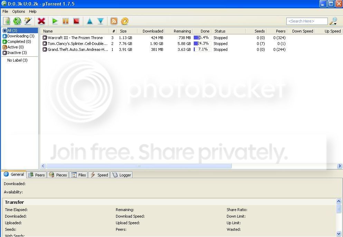343x237 pixels.
Task: Click the 7.1% progress bar
Action: (202, 49)
